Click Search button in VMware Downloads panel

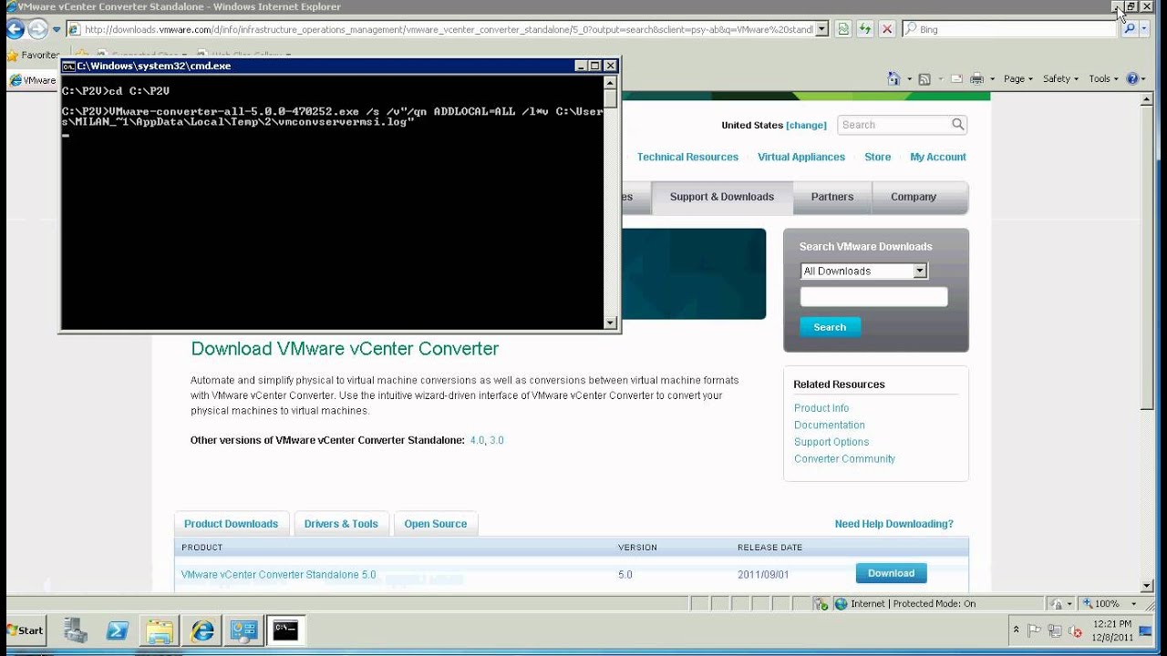830,327
